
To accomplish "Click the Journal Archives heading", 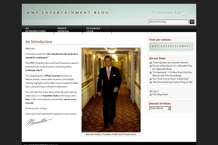I will click(160, 104).
